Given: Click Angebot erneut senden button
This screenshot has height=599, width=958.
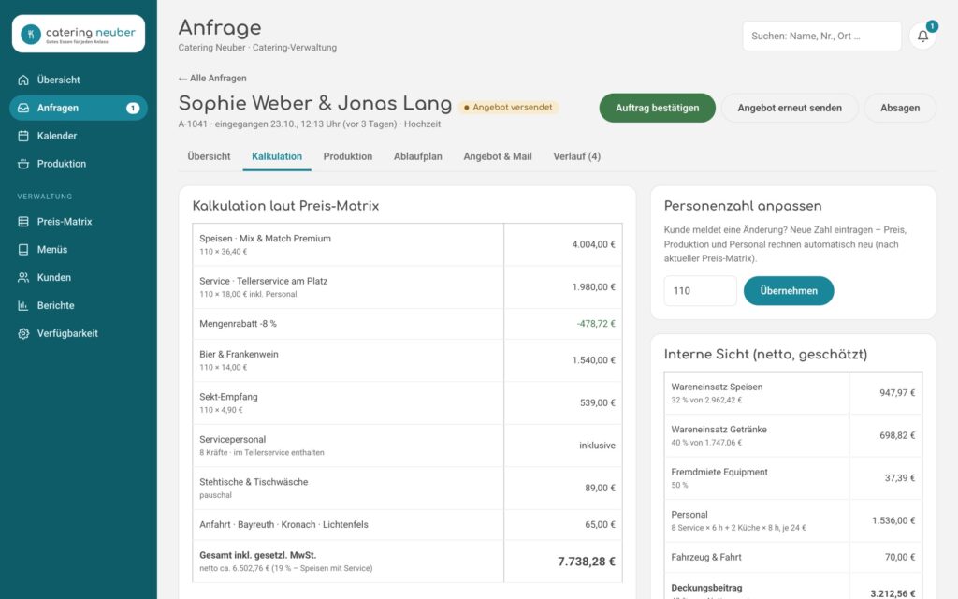Looking at the screenshot, I should coord(790,108).
